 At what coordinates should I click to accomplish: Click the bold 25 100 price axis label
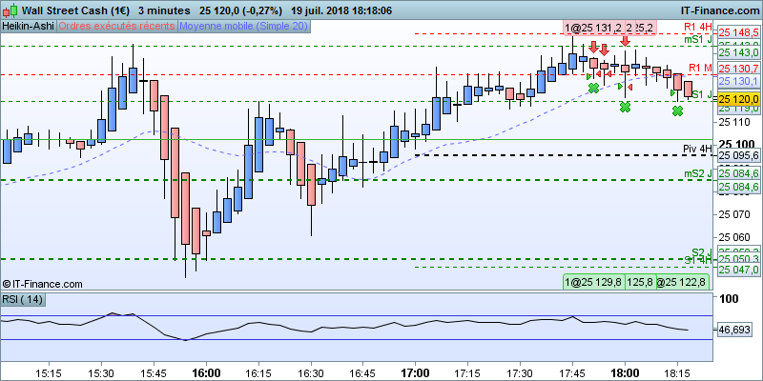pos(737,145)
